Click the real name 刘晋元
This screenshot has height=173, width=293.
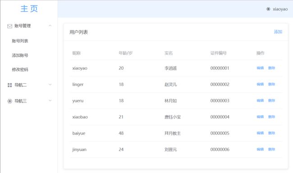(170, 150)
